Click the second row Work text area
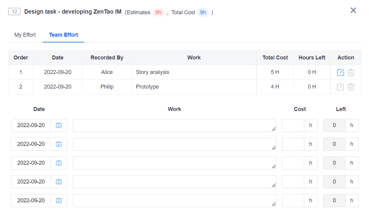 (174, 144)
